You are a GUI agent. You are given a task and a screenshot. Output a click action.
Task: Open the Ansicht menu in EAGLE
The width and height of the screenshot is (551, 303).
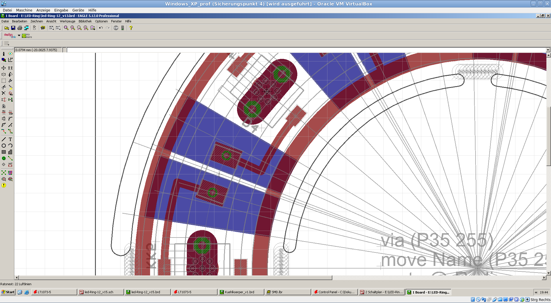coord(51,21)
